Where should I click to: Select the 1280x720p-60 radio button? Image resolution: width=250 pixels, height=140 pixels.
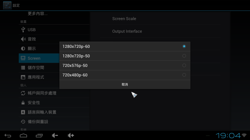(184, 46)
